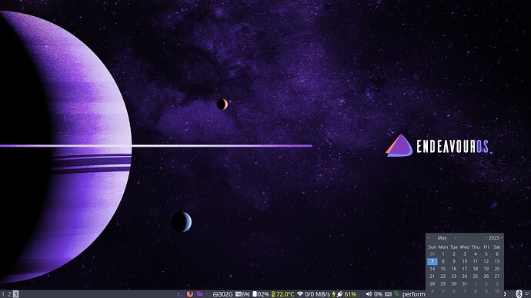531x298 pixels.
Task: Click the '2023' year label in calendar
Action: coord(494,238)
